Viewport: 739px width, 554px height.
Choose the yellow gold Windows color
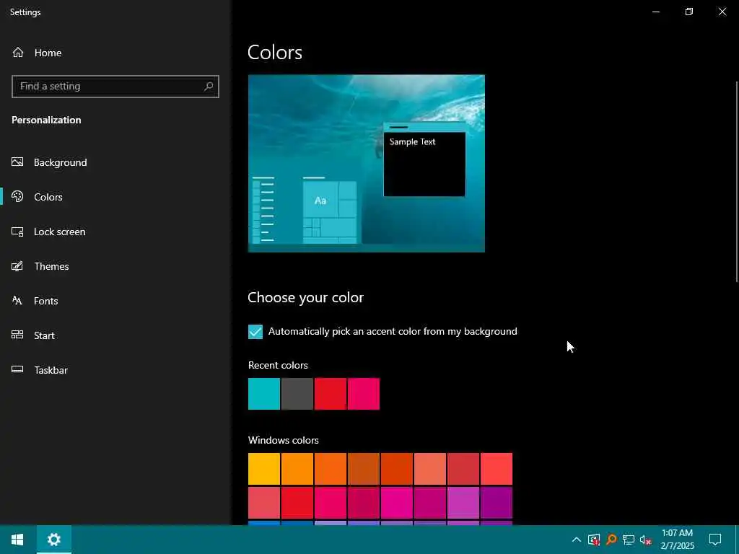point(264,469)
